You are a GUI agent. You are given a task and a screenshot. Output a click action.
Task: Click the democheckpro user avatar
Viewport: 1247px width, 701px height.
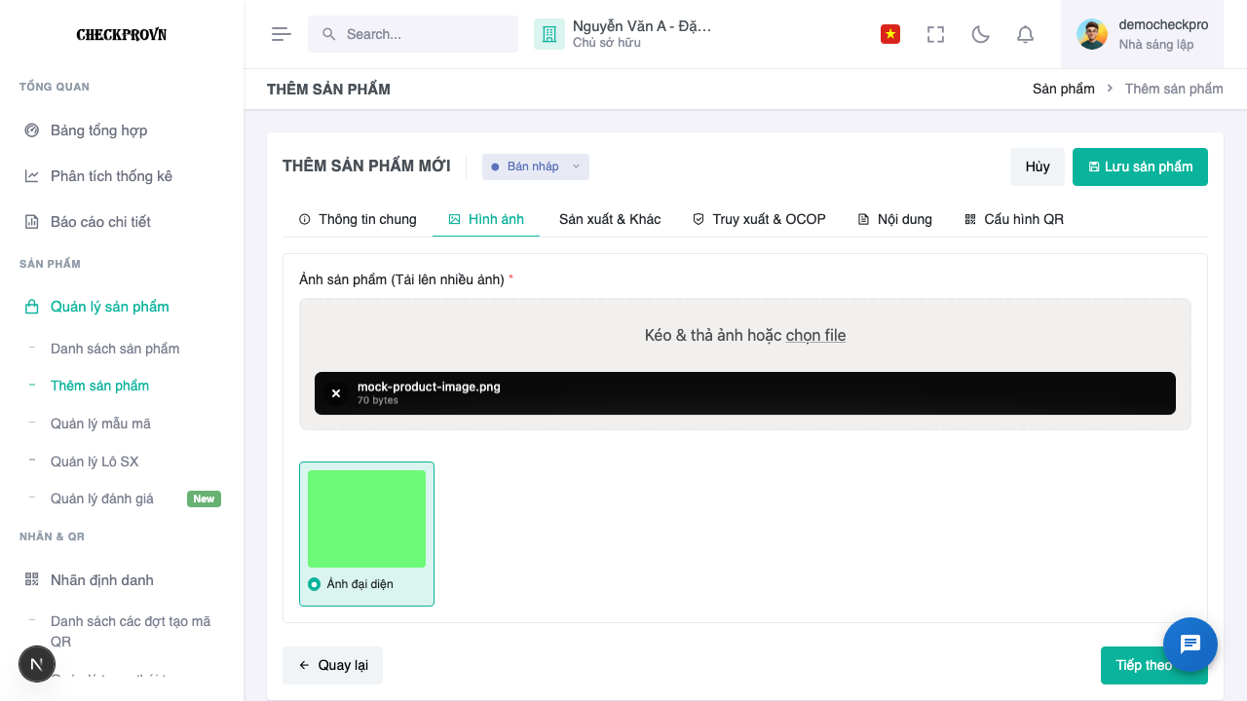coord(1092,34)
